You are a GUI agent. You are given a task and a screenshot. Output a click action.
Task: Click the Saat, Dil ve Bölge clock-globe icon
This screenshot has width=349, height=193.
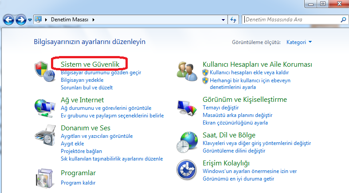coord(187,142)
